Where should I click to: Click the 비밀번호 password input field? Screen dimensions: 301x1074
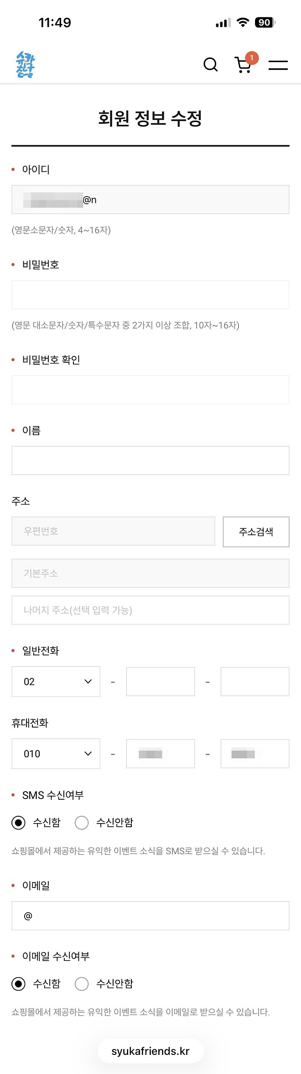click(150, 294)
